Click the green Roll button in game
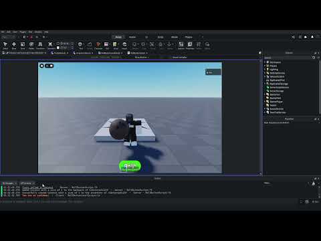Viewport: 321px width, 241px height. 130,166
